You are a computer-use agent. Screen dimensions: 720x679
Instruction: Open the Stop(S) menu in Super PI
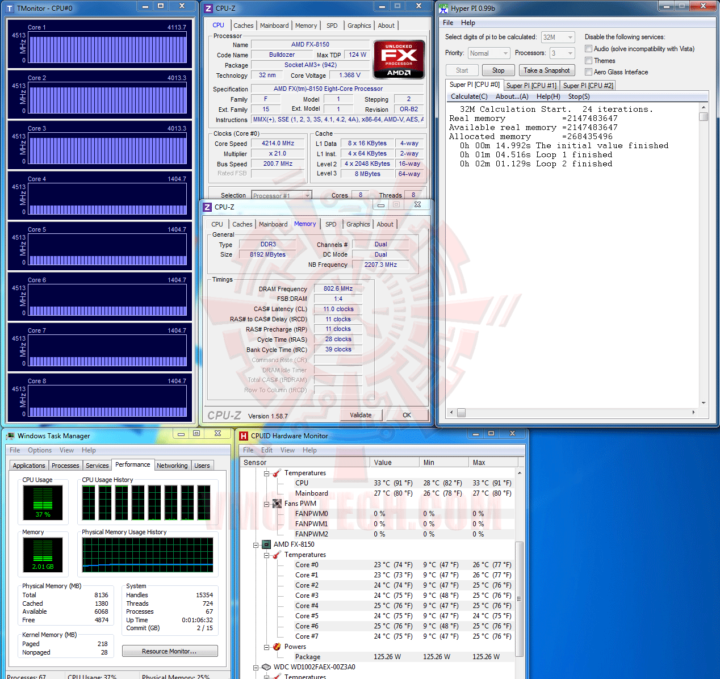pyautogui.click(x=579, y=97)
